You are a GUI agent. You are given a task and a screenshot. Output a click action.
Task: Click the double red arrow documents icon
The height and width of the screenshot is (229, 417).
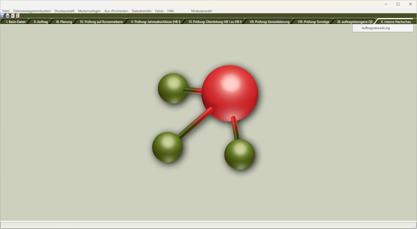click(17, 16)
